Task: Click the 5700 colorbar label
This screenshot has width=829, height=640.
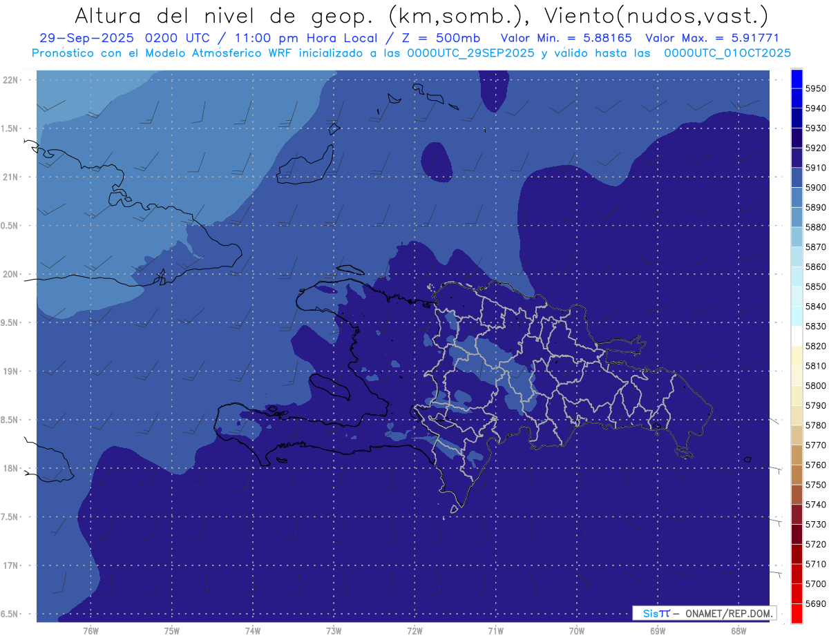Action: tap(815, 584)
